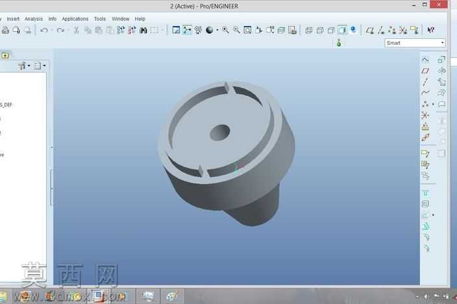The width and height of the screenshot is (457, 304).
Task: Click the Orient mode icon
Action: coord(199,30)
